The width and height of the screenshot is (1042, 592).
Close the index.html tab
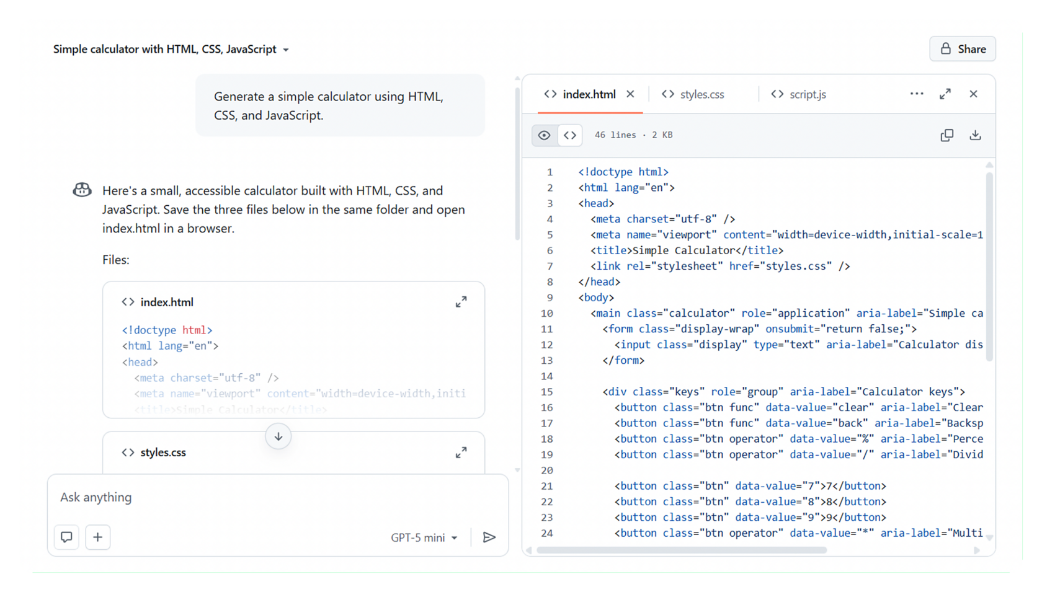coord(630,94)
